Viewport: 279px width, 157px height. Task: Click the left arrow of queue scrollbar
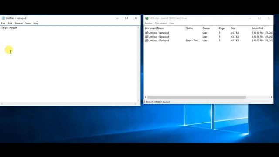(146, 97)
